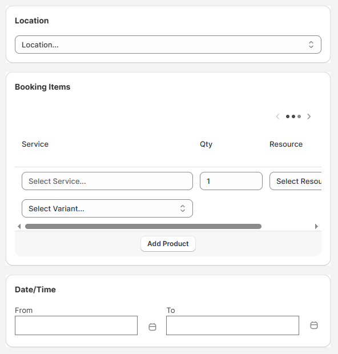Select the third pagination dot
This screenshot has width=338, height=354.
click(299, 116)
